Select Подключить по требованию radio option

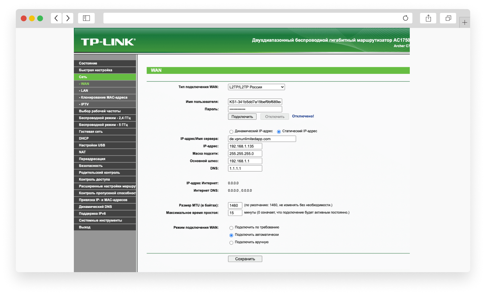[231, 228]
